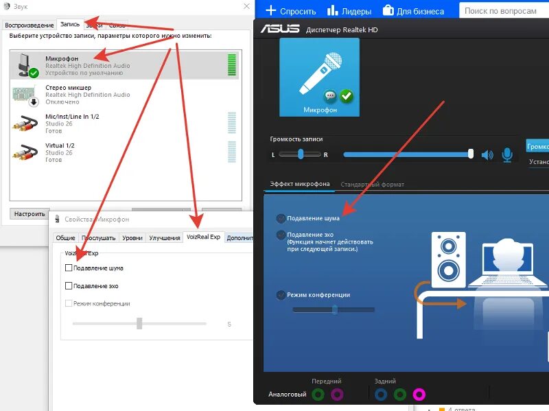The image size is (549, 411).
Task: Click the 'Realtek High Definition Audio' text under Микрофон
Action: click(x=88, y=66)
